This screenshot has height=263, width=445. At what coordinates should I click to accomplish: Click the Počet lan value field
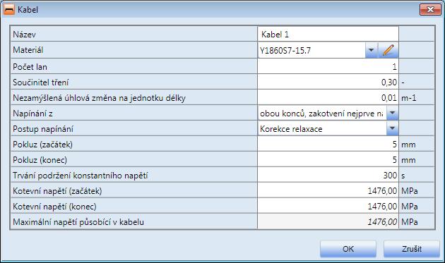click(x=328, y=66)
